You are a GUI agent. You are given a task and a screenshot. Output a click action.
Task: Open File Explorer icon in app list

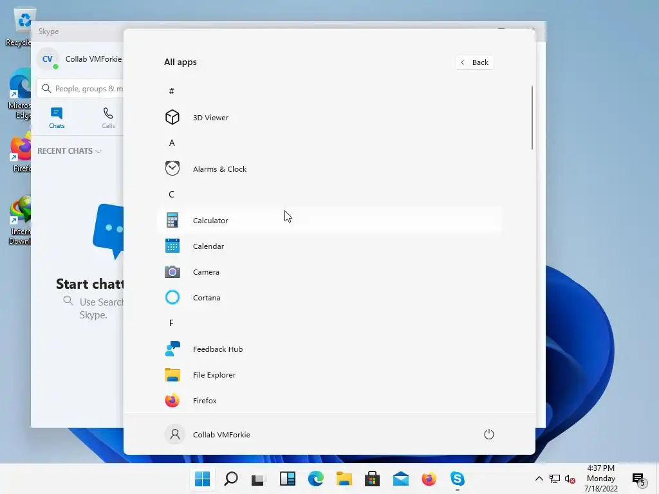pos(172,375)
